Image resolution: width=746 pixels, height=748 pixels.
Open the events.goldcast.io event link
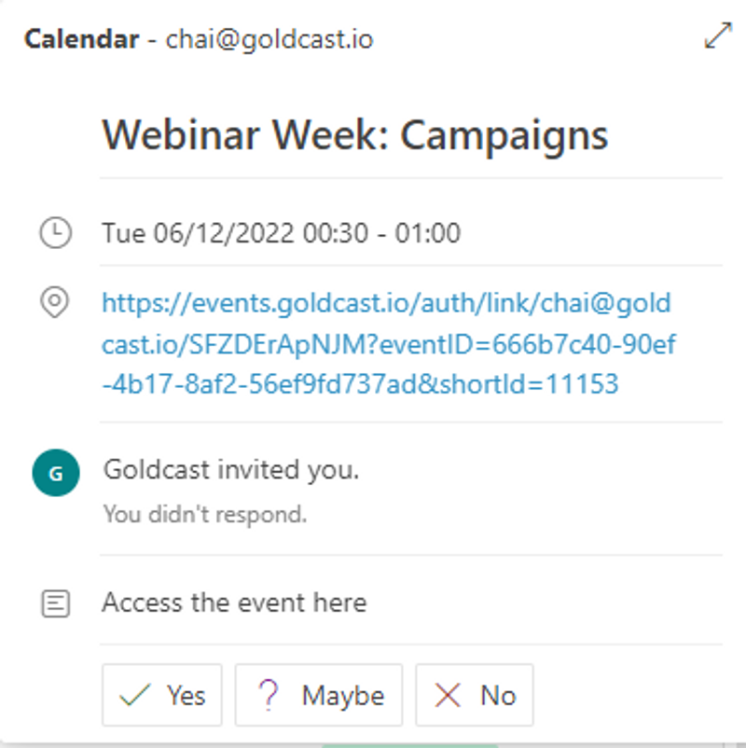click(x=386, y=304)
